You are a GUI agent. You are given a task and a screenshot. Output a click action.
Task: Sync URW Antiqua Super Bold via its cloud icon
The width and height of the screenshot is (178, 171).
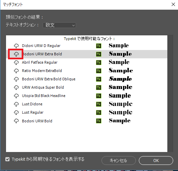coord(16,88)
